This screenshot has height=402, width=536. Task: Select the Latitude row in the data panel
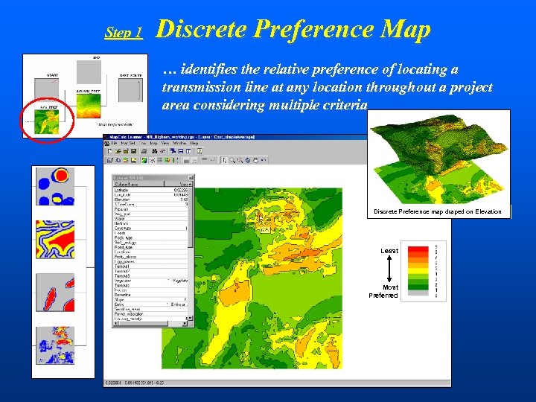[x=150, y=190]
